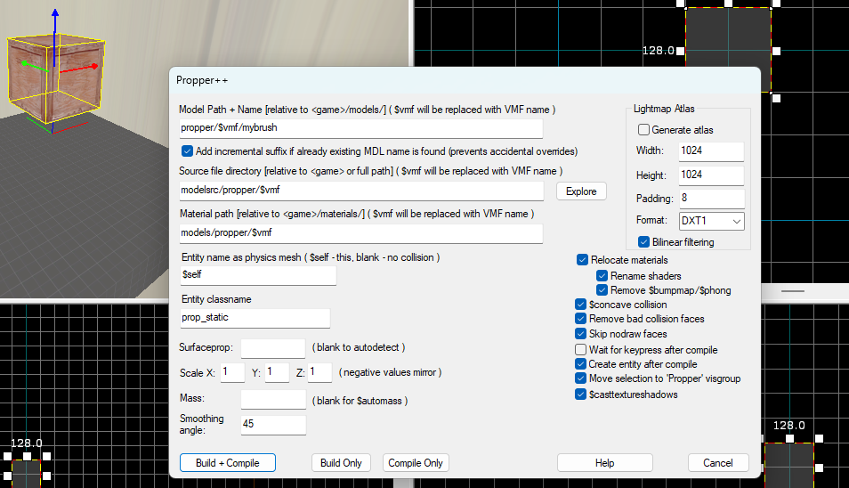Uncheck $casttextureshadows option
Image resolution: width=849 pixels, height=488 pixels.
point(580,394)
